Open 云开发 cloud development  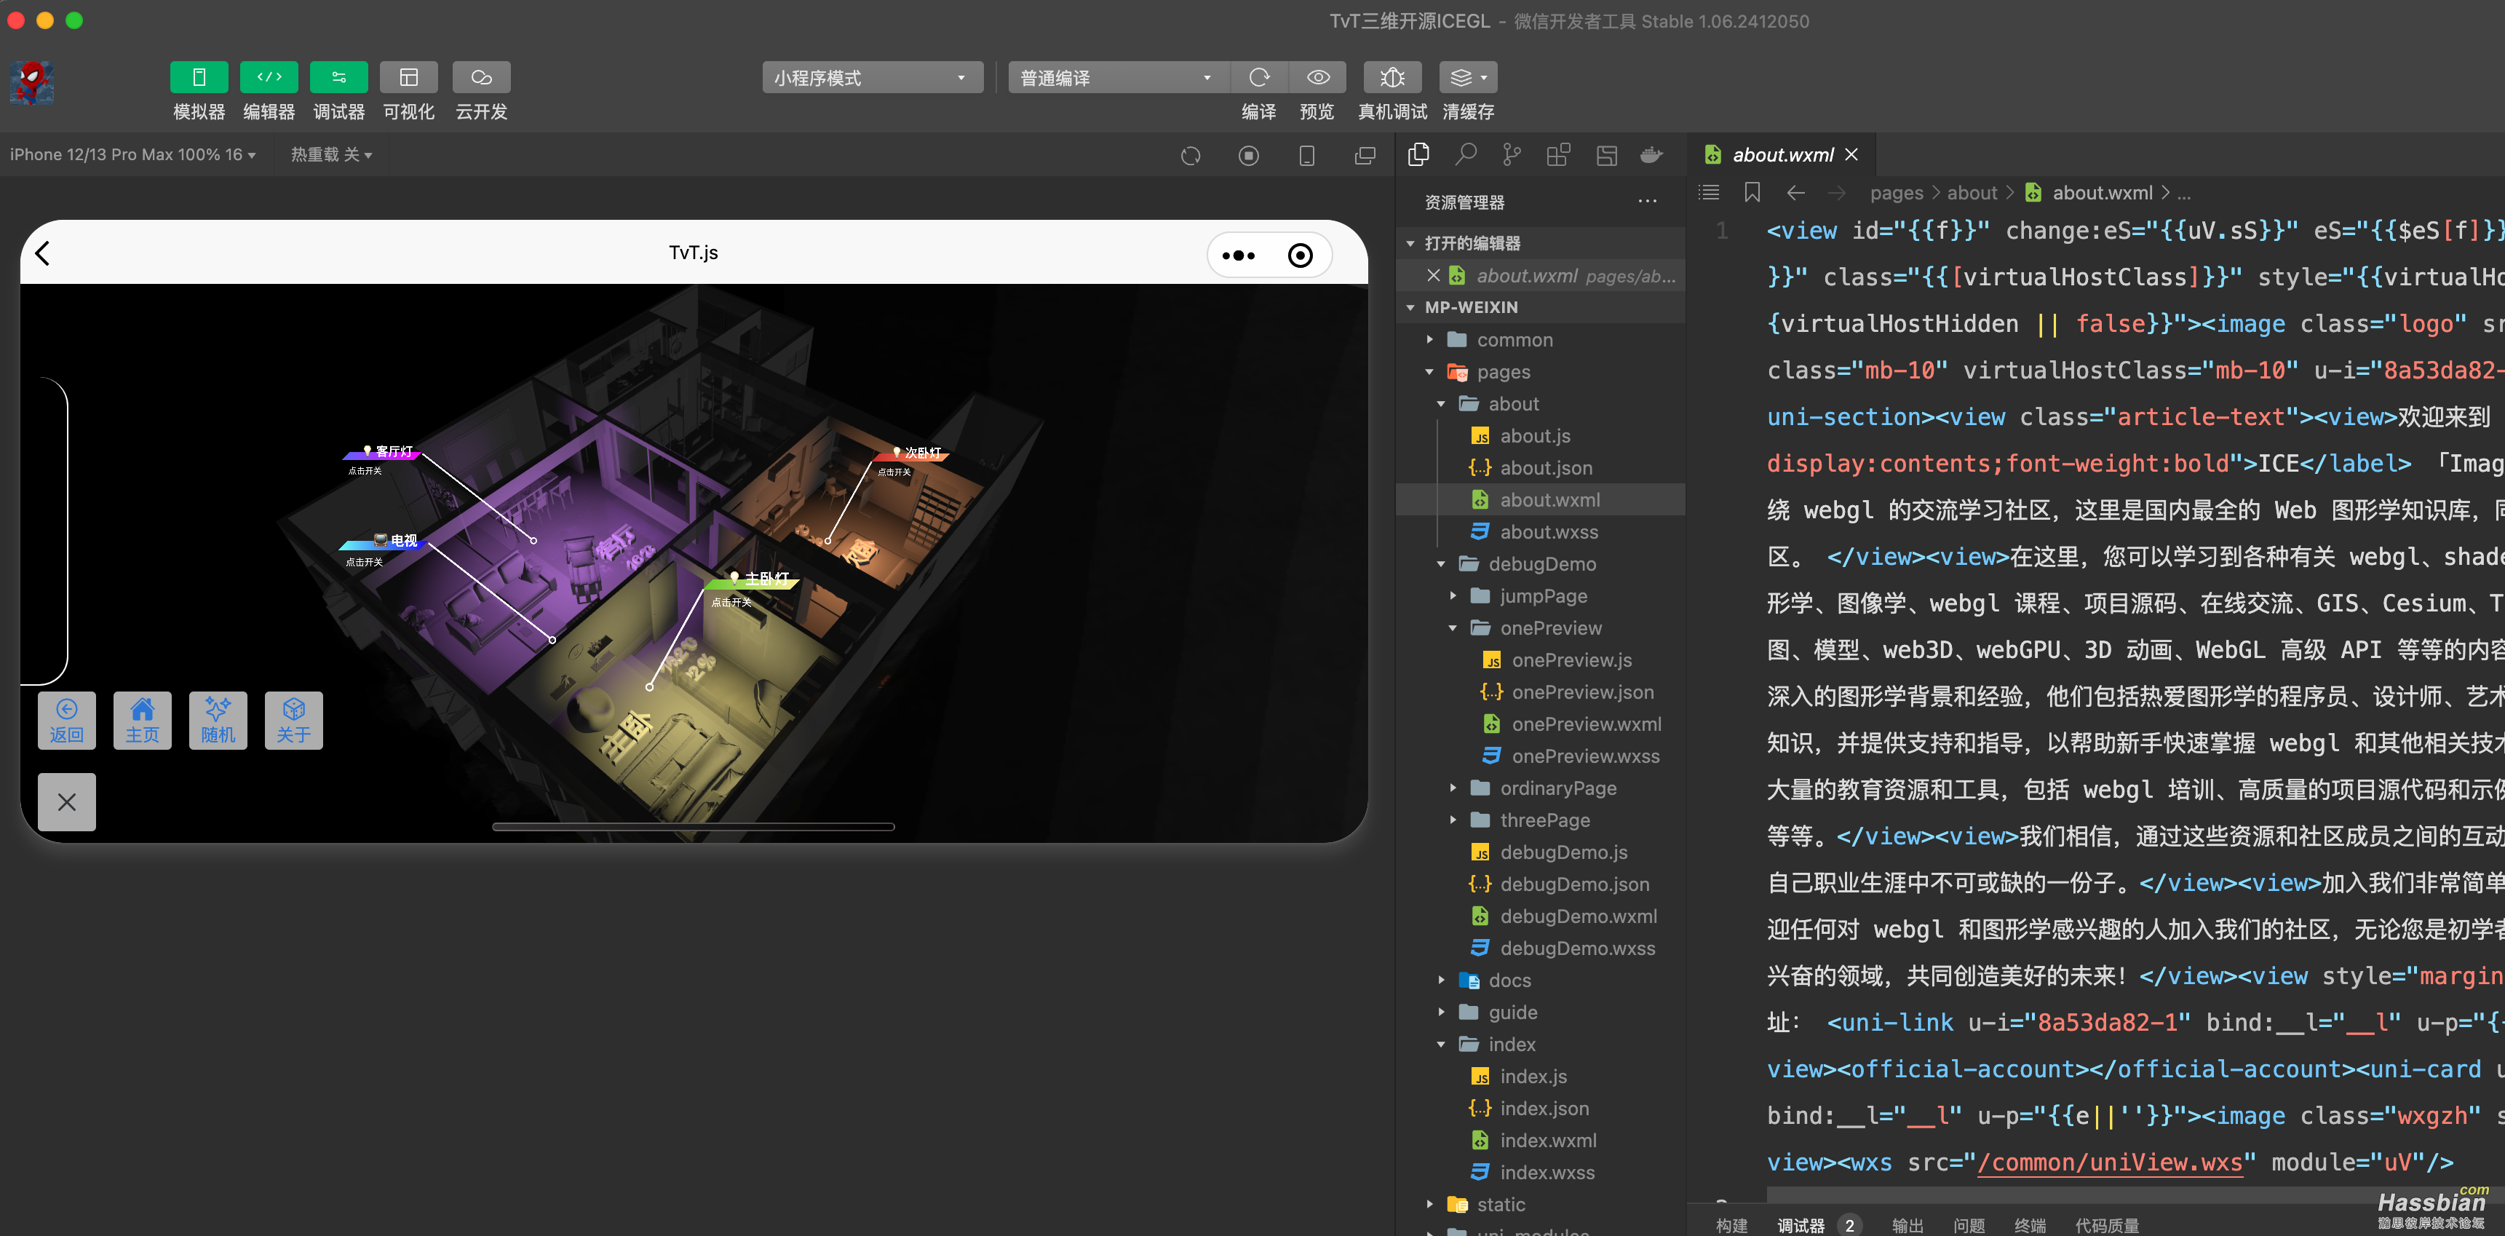pyautogui.click(x=481, y=77)
